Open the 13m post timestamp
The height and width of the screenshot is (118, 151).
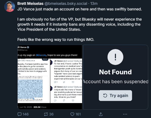click(94, 4)
